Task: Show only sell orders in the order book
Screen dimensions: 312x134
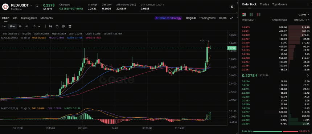Action: click(259, 15)
